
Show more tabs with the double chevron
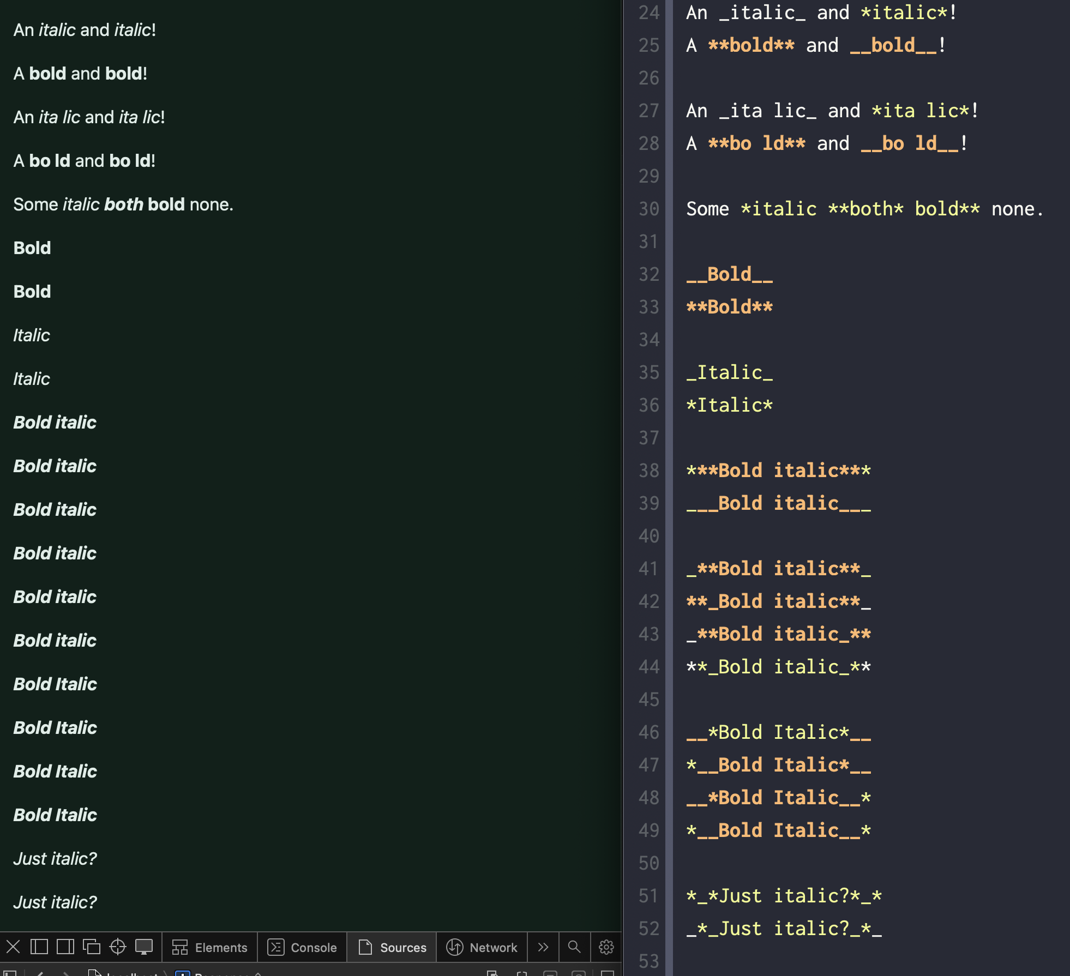[x=543, y=948]
